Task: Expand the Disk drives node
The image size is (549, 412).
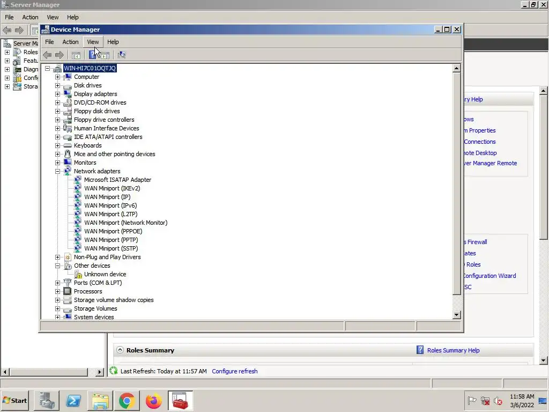Action: click(x=57, y=85)
